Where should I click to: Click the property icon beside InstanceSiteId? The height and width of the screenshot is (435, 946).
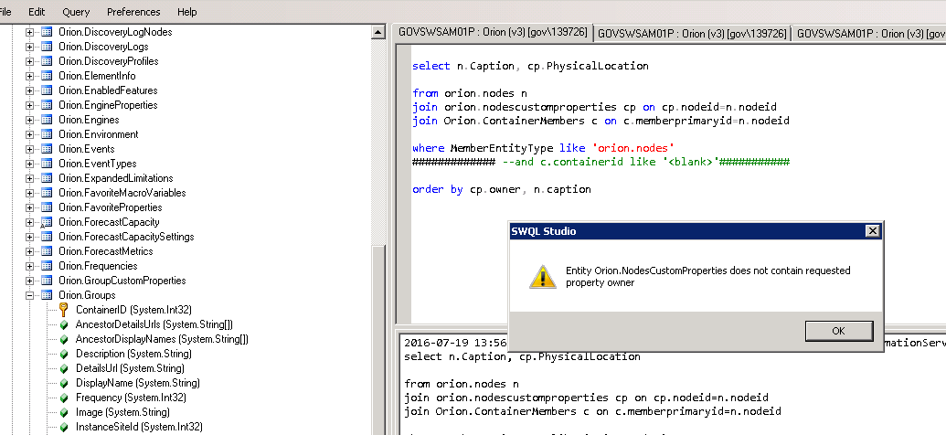64,427
